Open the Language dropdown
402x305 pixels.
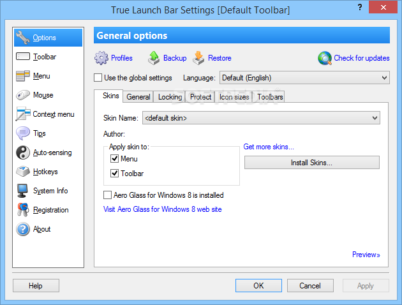[x=304, y=78]
